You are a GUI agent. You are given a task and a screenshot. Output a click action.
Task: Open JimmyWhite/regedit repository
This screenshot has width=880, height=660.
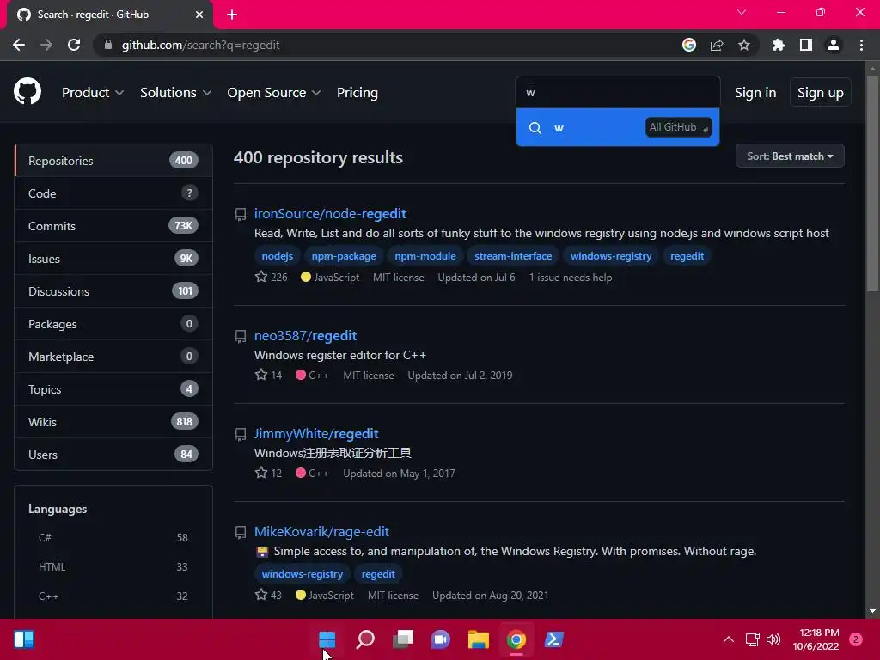click(316, 434)
